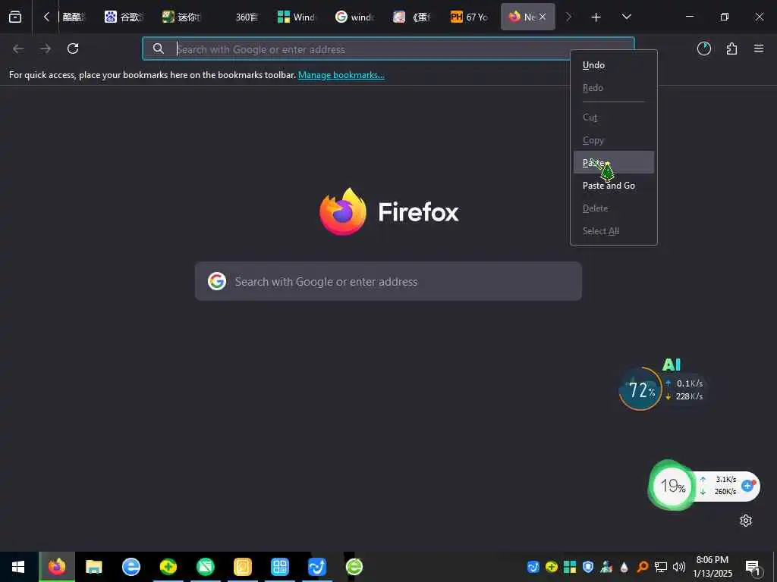Click the Windows-logo colored tray icon

570,567
